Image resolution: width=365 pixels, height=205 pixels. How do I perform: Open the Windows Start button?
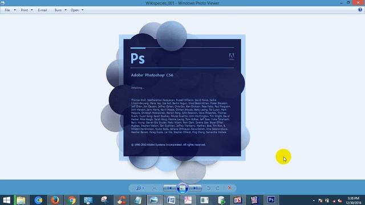[6, 200]
